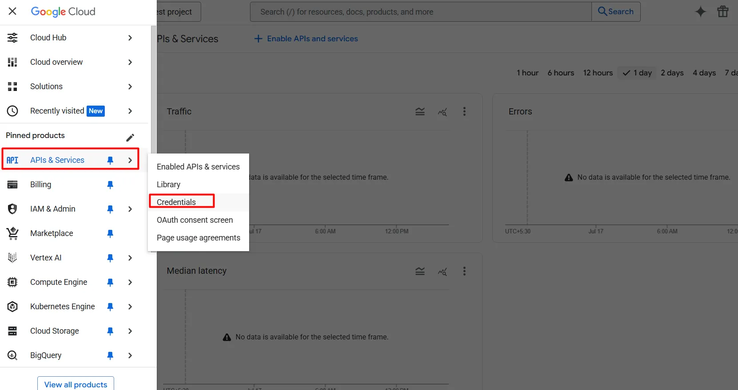Select 2 days time range

point(672,73)
